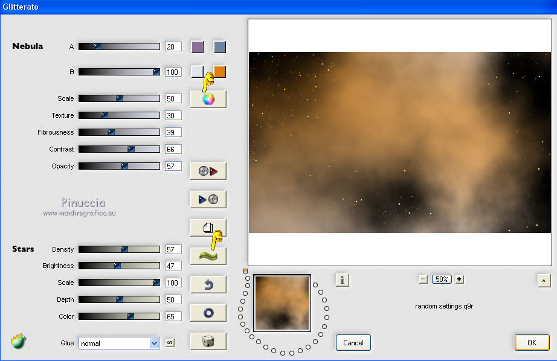The image size is (557, 361).
Task: Adjust the Fibrousness slider
Action: coord(119,132)
